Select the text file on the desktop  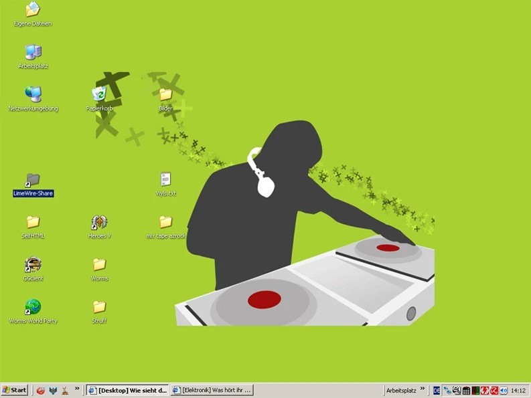[165, 180]
